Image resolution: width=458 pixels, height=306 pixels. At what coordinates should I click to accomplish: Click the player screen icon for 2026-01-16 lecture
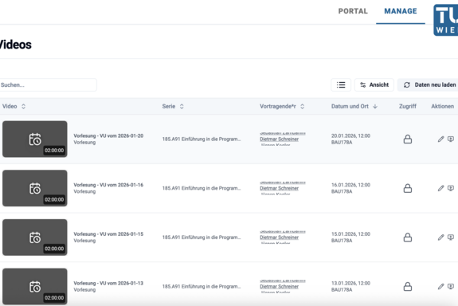tap(451, 188)
